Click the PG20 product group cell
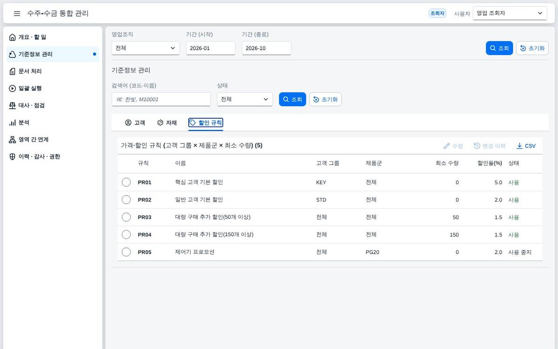 click(372, 252)
